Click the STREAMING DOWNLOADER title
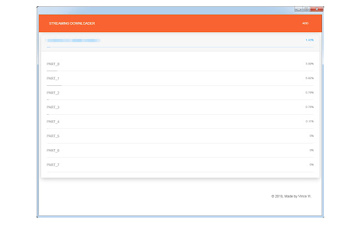This screenshot has height=226, width=361. [72, 24]
